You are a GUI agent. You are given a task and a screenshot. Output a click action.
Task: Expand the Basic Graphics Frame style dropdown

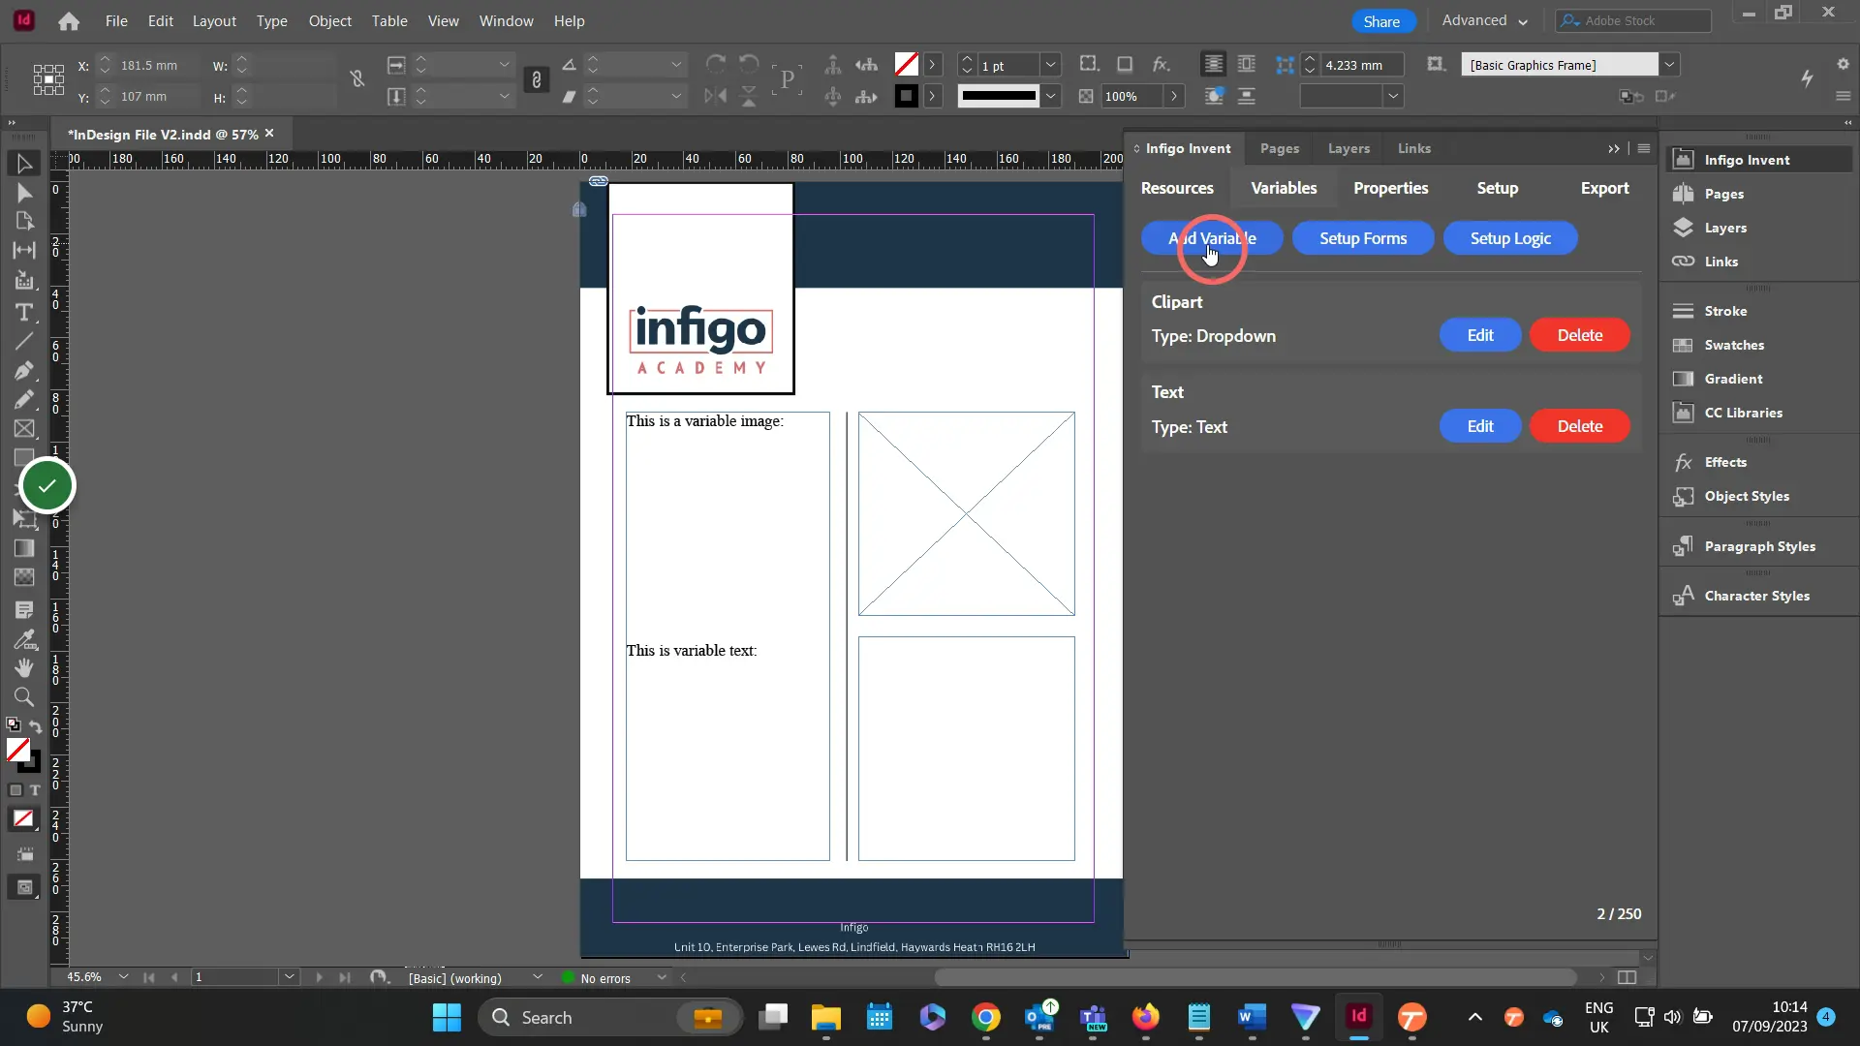click(1670, 65)
